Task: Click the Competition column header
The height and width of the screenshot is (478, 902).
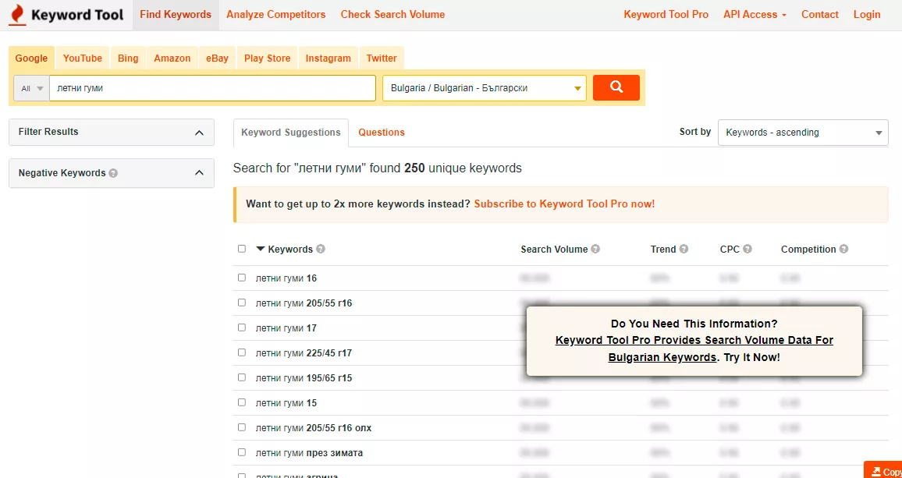Action: pos(808,249)
